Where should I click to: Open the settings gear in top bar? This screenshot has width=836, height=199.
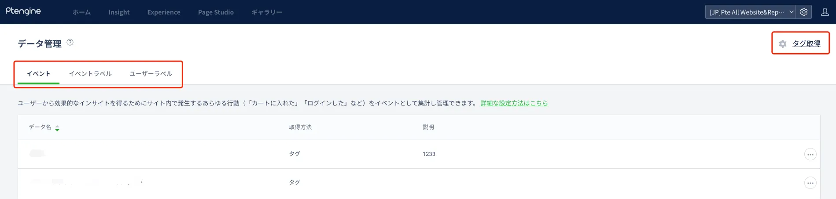coord(804,12)
